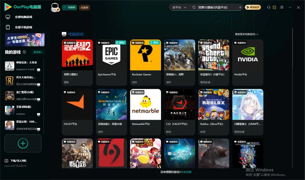Screen dimensions: 305x180
Task: Click the 电脑游戏 section monitor icon
Action: point(64,34)
